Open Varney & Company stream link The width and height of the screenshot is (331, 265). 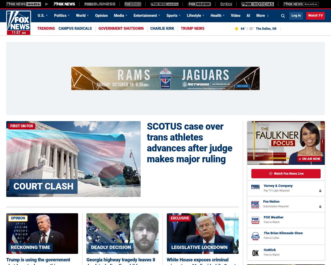(x=278, y=186)
